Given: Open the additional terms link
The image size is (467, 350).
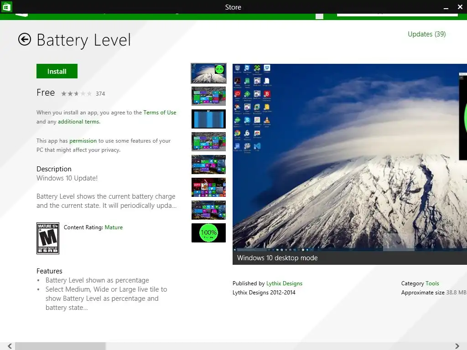Looking at the screenshot, I should (x=78, y=121).
